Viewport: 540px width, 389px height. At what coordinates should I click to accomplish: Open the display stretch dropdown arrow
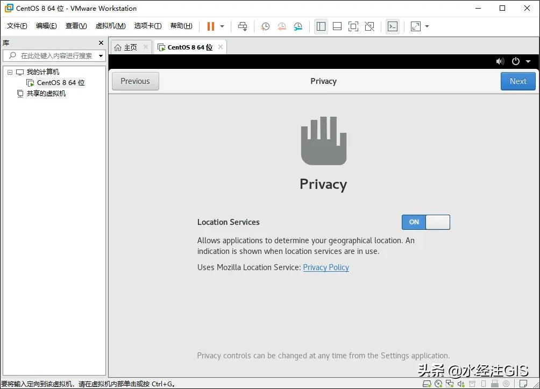coord(426,26)
